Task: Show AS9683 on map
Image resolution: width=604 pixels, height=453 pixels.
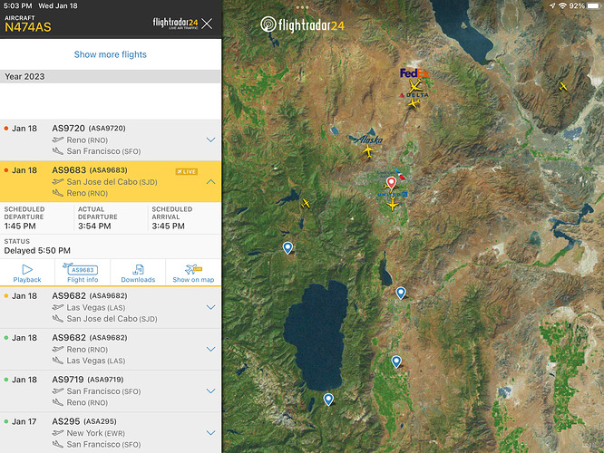Action: (x=193, y=273)
